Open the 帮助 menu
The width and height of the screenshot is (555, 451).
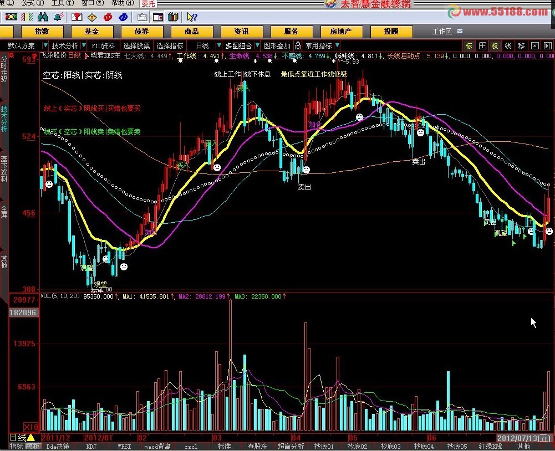[122, 3]
